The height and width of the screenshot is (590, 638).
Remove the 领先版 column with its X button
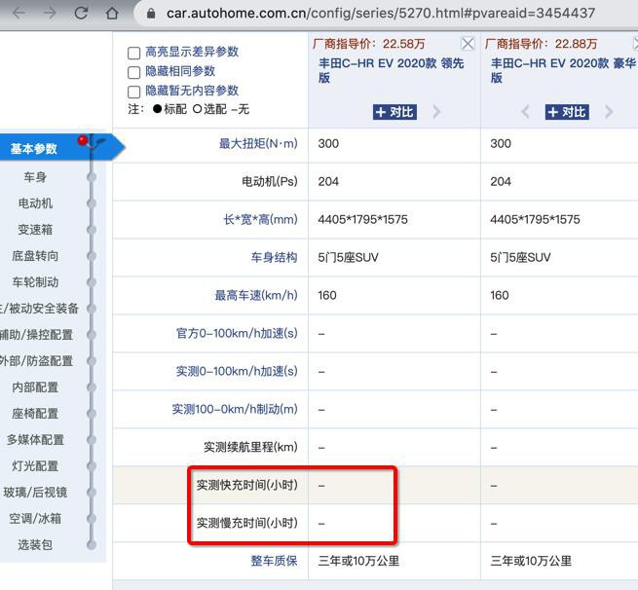[x=468, y=44]
